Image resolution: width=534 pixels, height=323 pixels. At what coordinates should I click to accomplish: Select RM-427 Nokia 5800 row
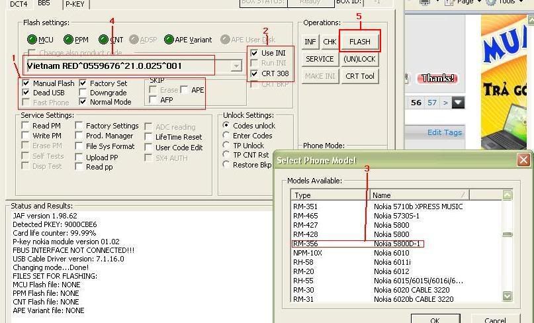(x=396, y=225)
